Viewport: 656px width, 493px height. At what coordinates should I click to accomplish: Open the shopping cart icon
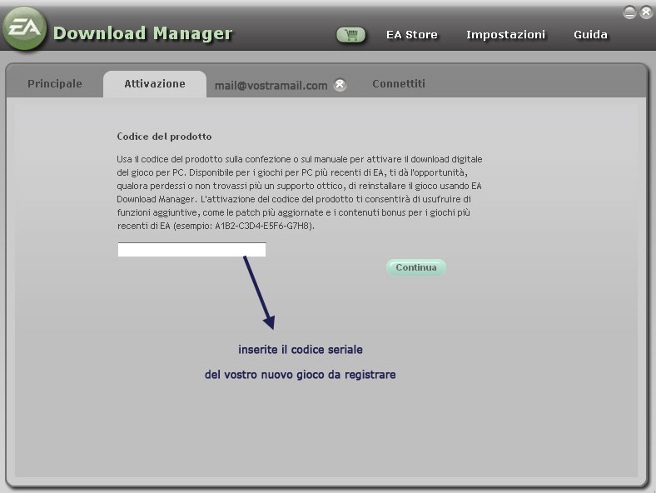coord(351,35)
